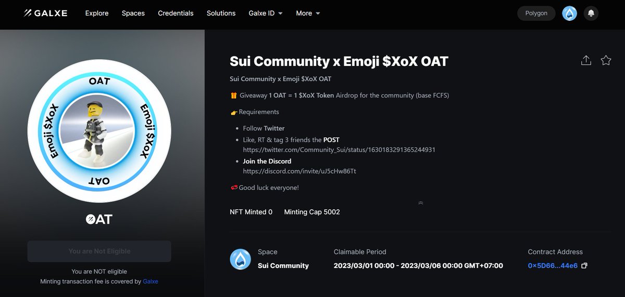Open the Twitter follow requirement link
The width and height of the screenshot is (625, 297).
274,128
